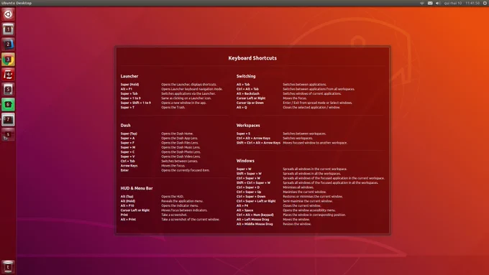
Task: Click "Same as clicking on a Launcher icon."
Action: (x=186, y=98)
